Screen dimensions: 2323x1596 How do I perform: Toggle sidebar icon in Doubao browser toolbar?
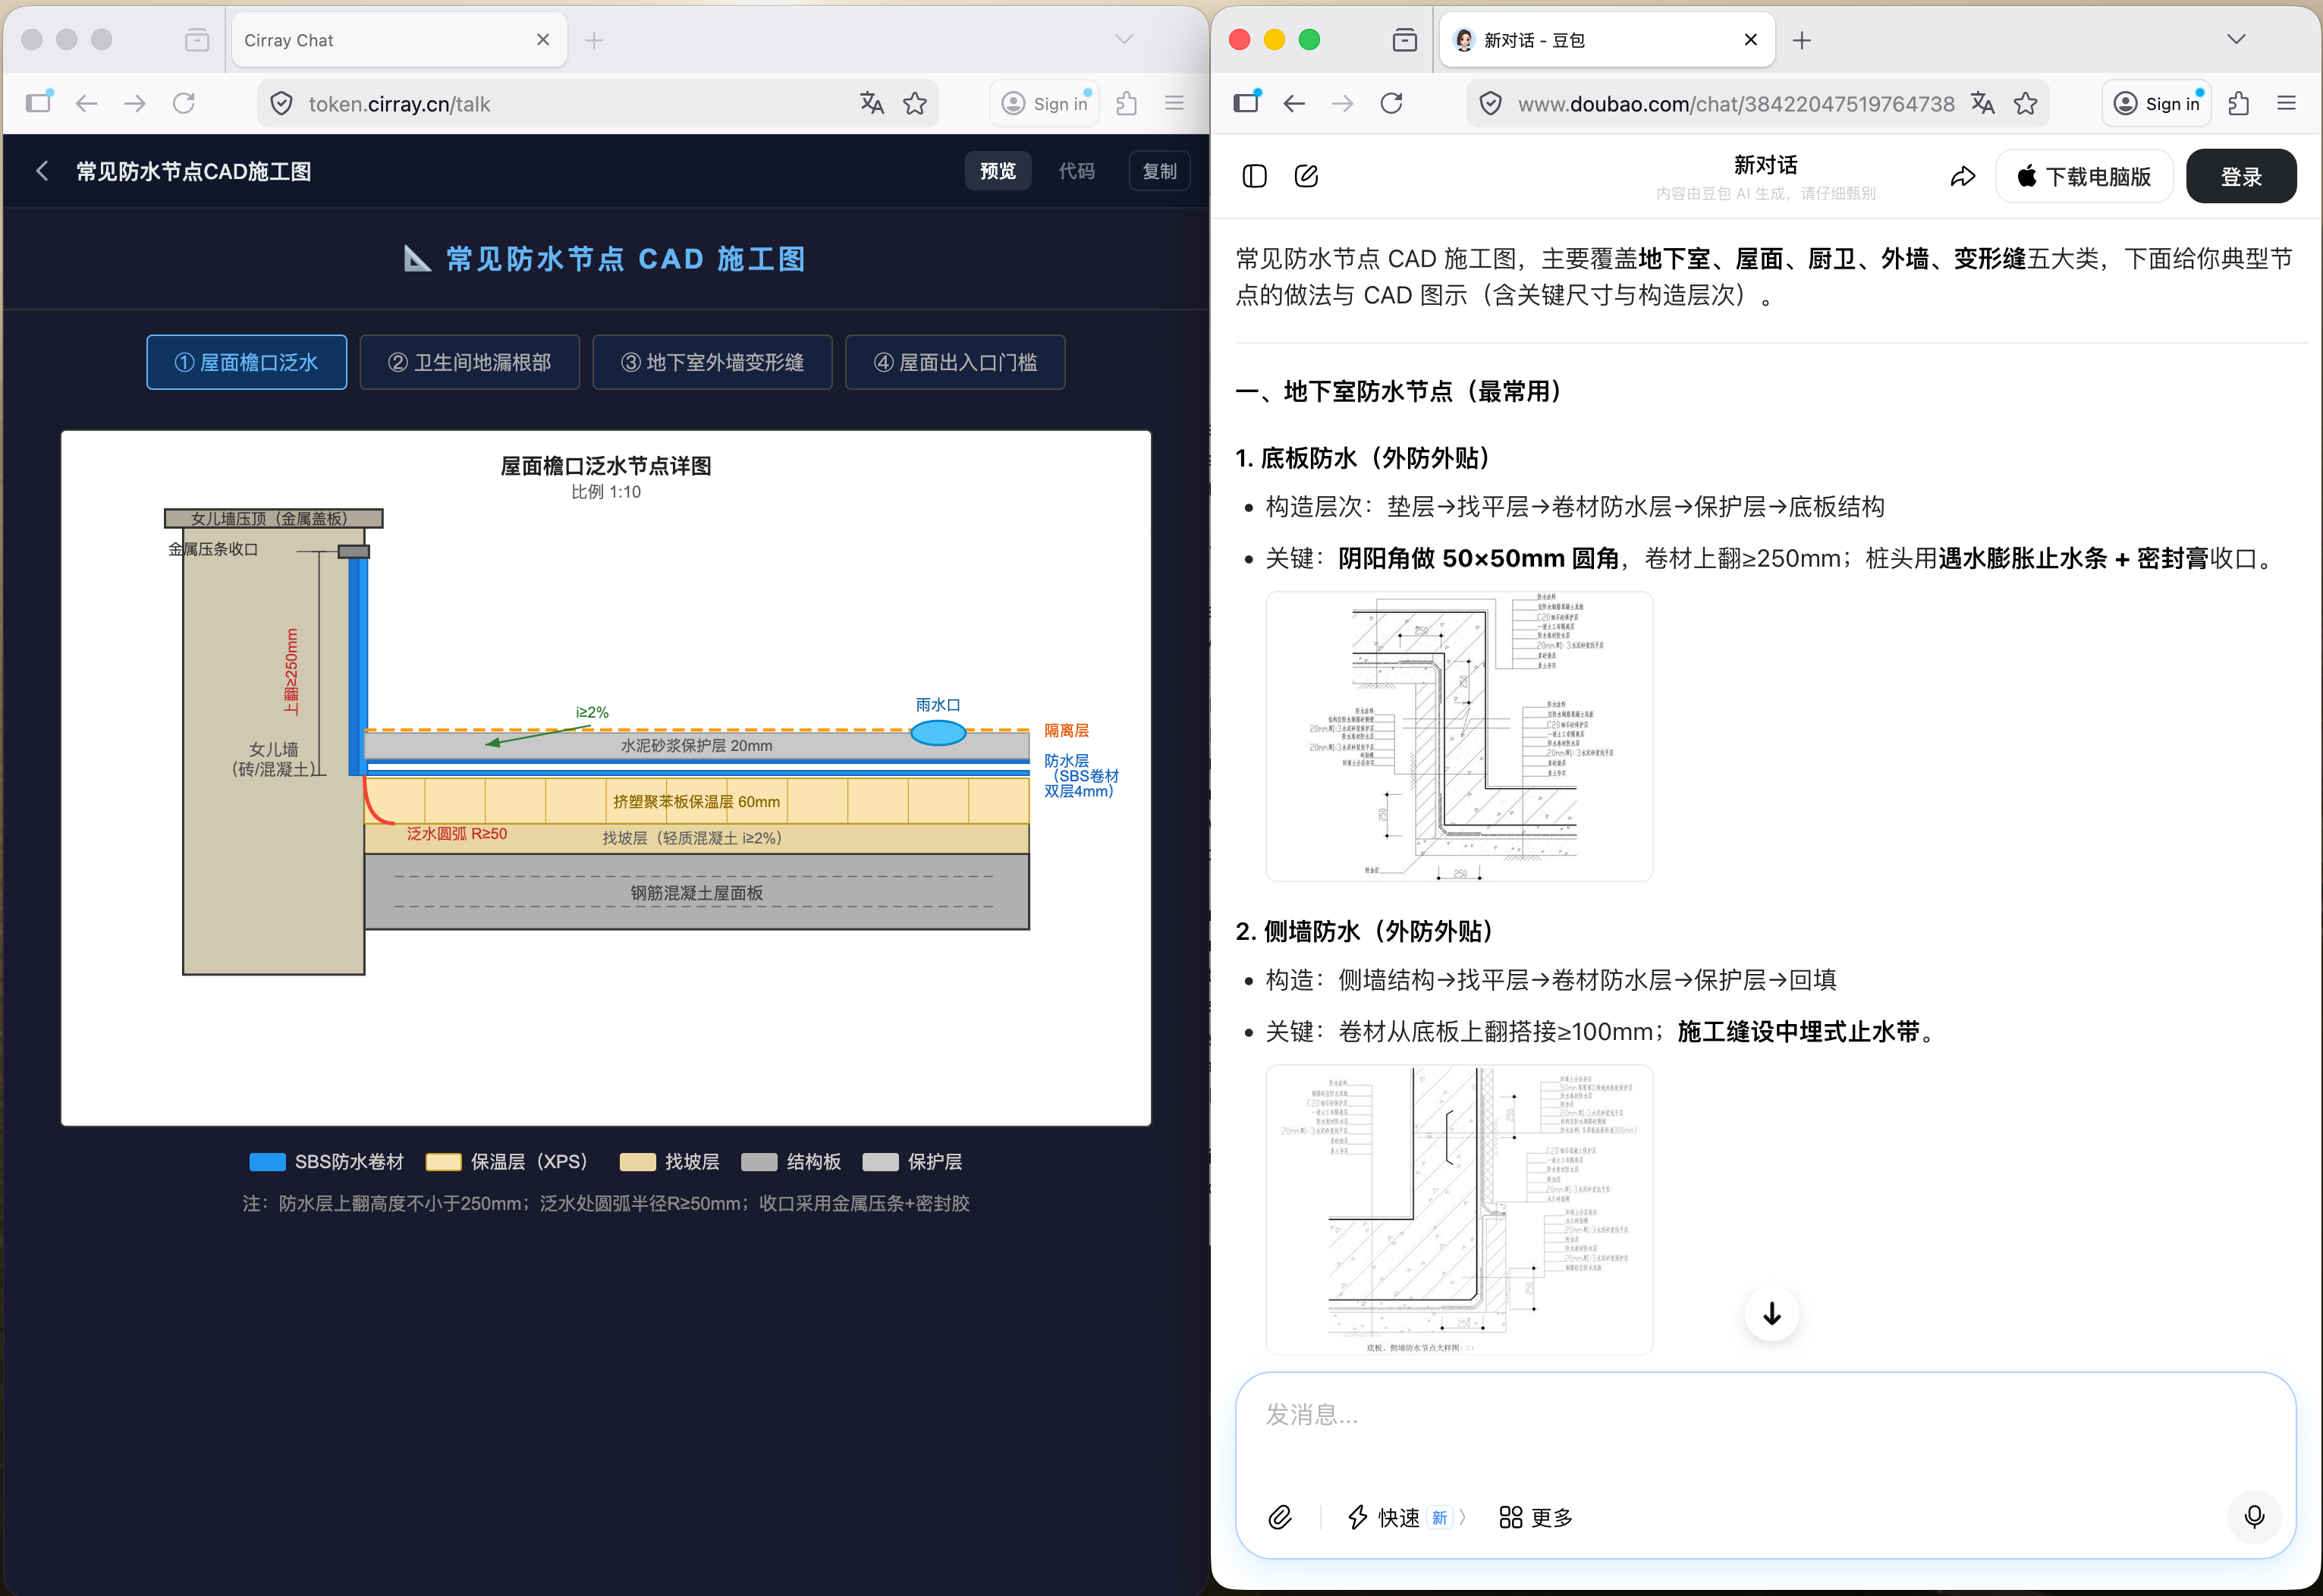click(x=1247, y=103)
